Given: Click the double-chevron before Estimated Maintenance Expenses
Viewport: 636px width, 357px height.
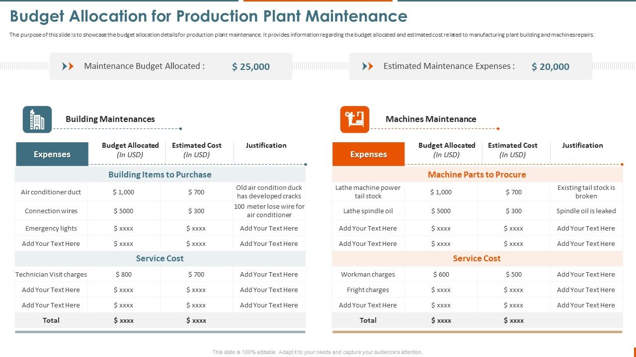Looking at the screenshot, I should pos(368,66).
